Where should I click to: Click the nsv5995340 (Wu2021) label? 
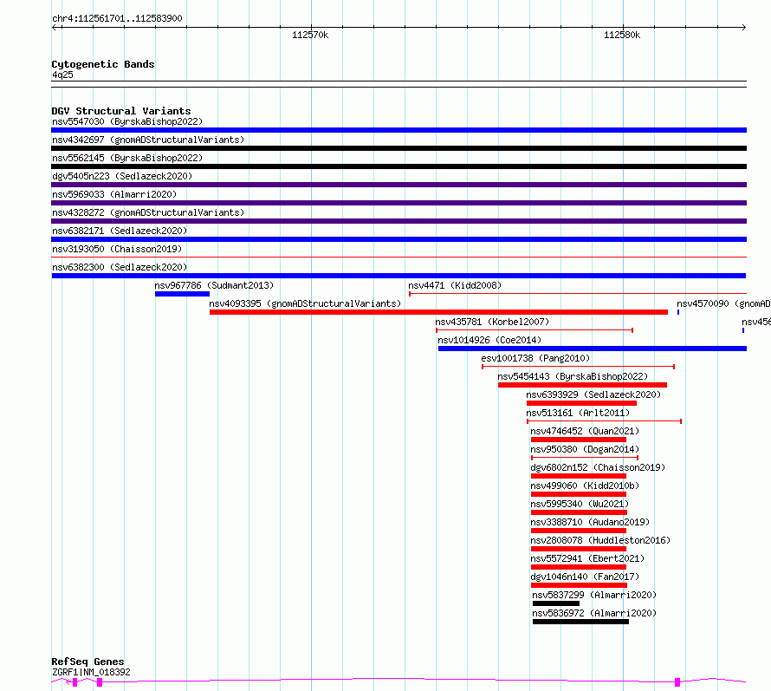click(580, 504)
